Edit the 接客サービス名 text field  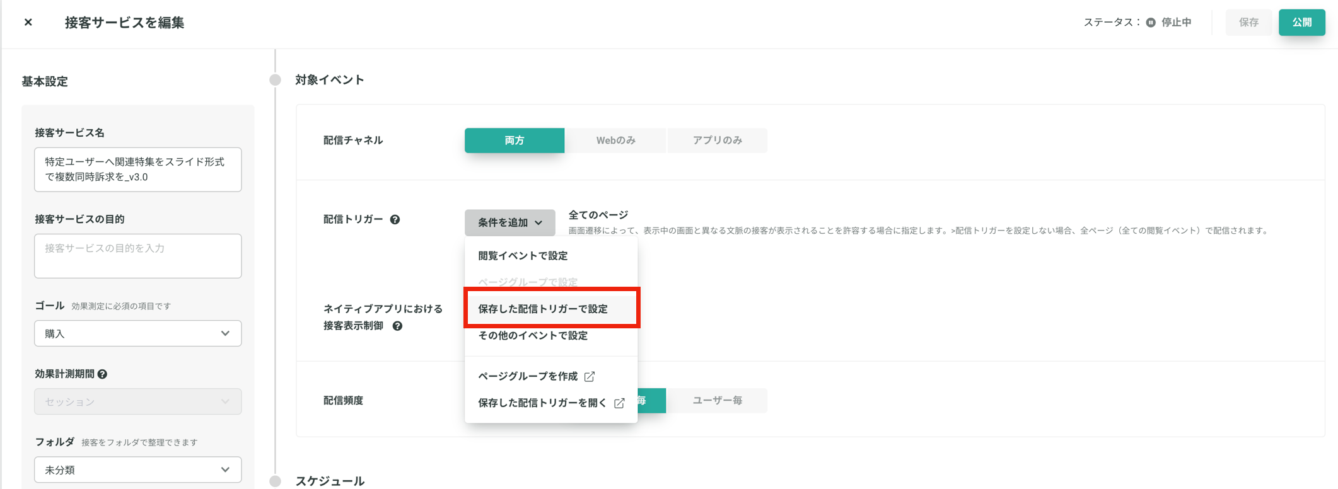pos(138,170)
